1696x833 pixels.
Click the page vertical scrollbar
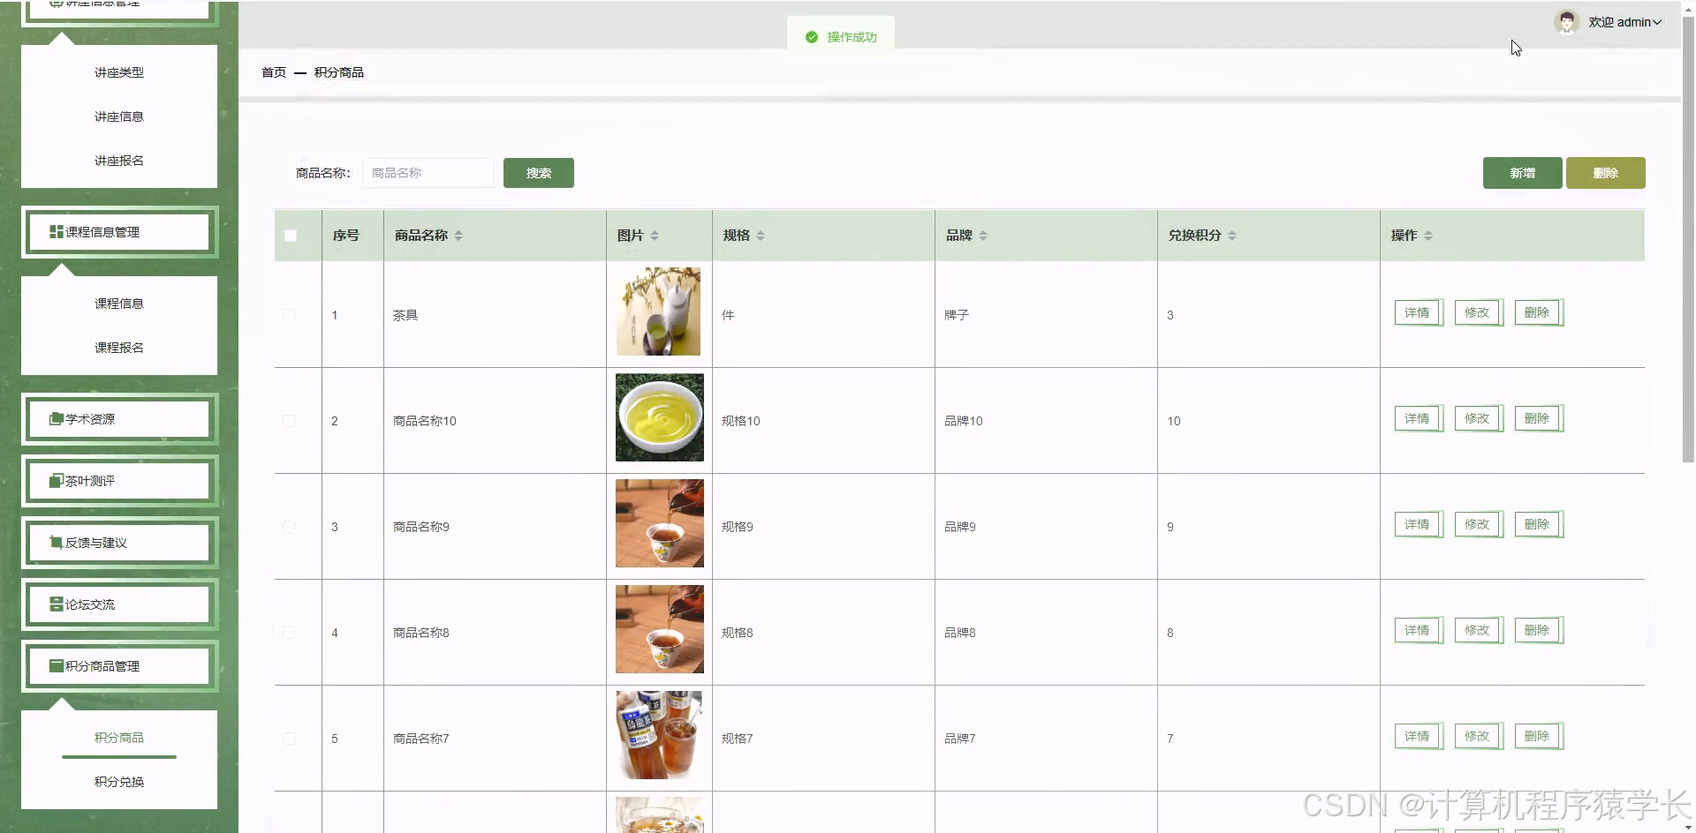(1688, 238)
